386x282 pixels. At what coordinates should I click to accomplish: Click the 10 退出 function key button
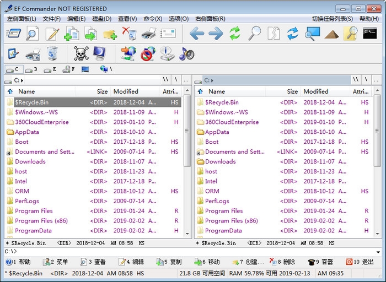click(360, 262)
